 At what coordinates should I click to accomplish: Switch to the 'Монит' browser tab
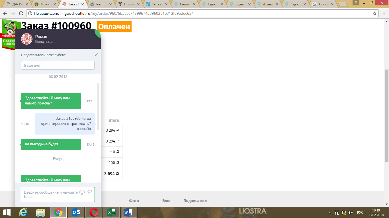pos(45,4)
